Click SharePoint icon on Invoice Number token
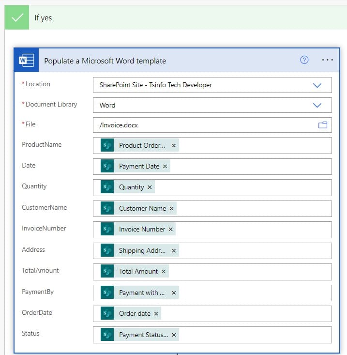The width and height of the screenshot is (347, 355). tap(107, 229)
